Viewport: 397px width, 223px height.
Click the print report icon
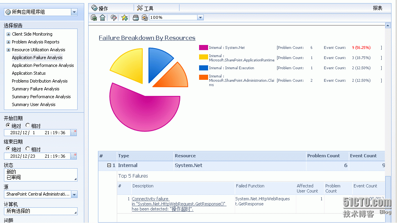136,18
